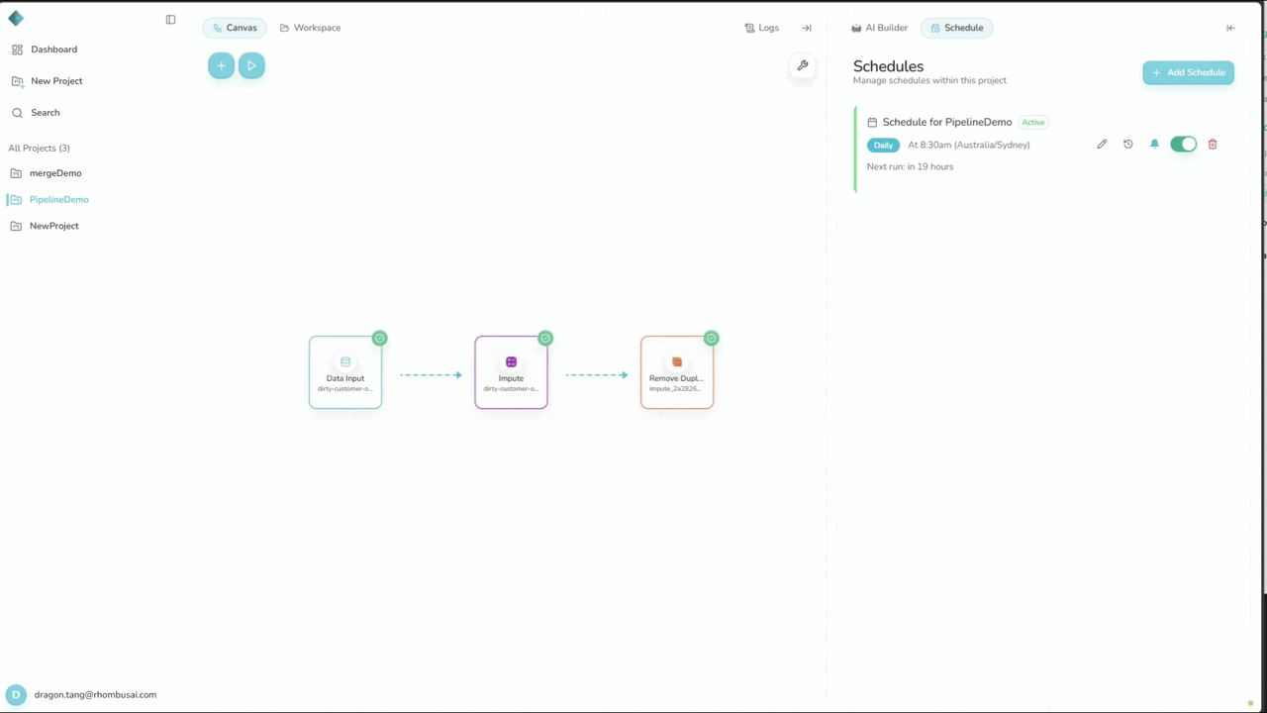Viewport: 1267px width, 713px height.
Task: Run the pipeline with the play button
Action: tap(251, 65)
